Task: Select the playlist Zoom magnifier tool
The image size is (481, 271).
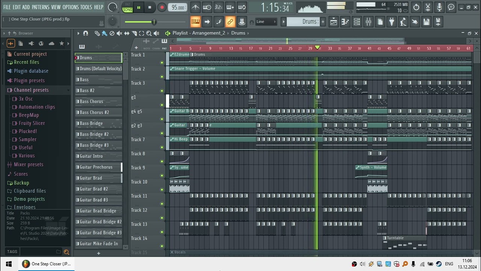Action: 149,33
